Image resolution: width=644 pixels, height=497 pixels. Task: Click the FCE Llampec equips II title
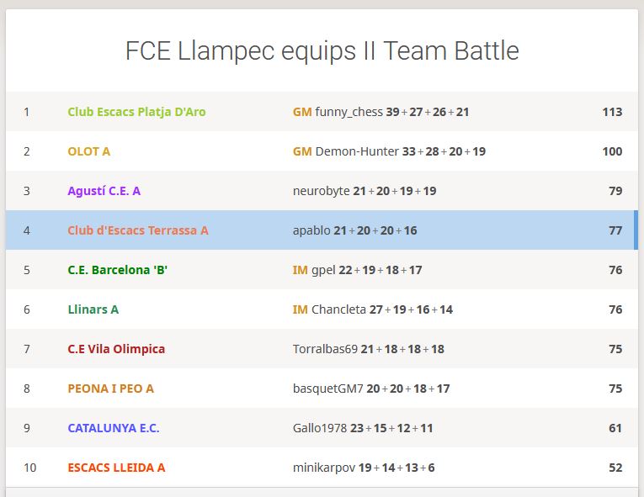coord(322,50)
